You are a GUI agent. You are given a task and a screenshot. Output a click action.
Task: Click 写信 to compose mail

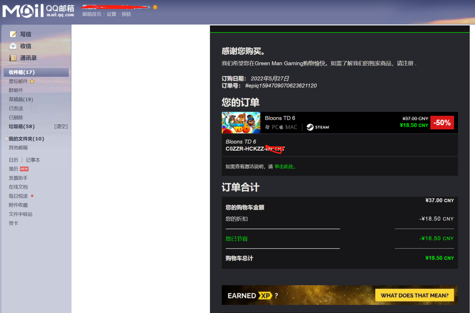[x=26, y=34]
